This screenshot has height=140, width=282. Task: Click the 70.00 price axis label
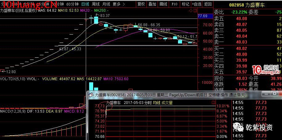pos(208,25)
